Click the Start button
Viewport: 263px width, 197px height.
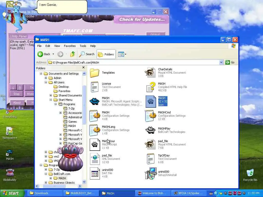12,193
